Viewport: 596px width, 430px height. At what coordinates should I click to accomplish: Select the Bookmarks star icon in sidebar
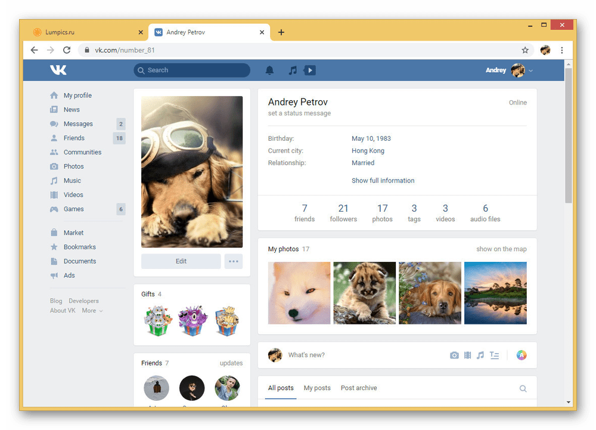coord(54,246)
